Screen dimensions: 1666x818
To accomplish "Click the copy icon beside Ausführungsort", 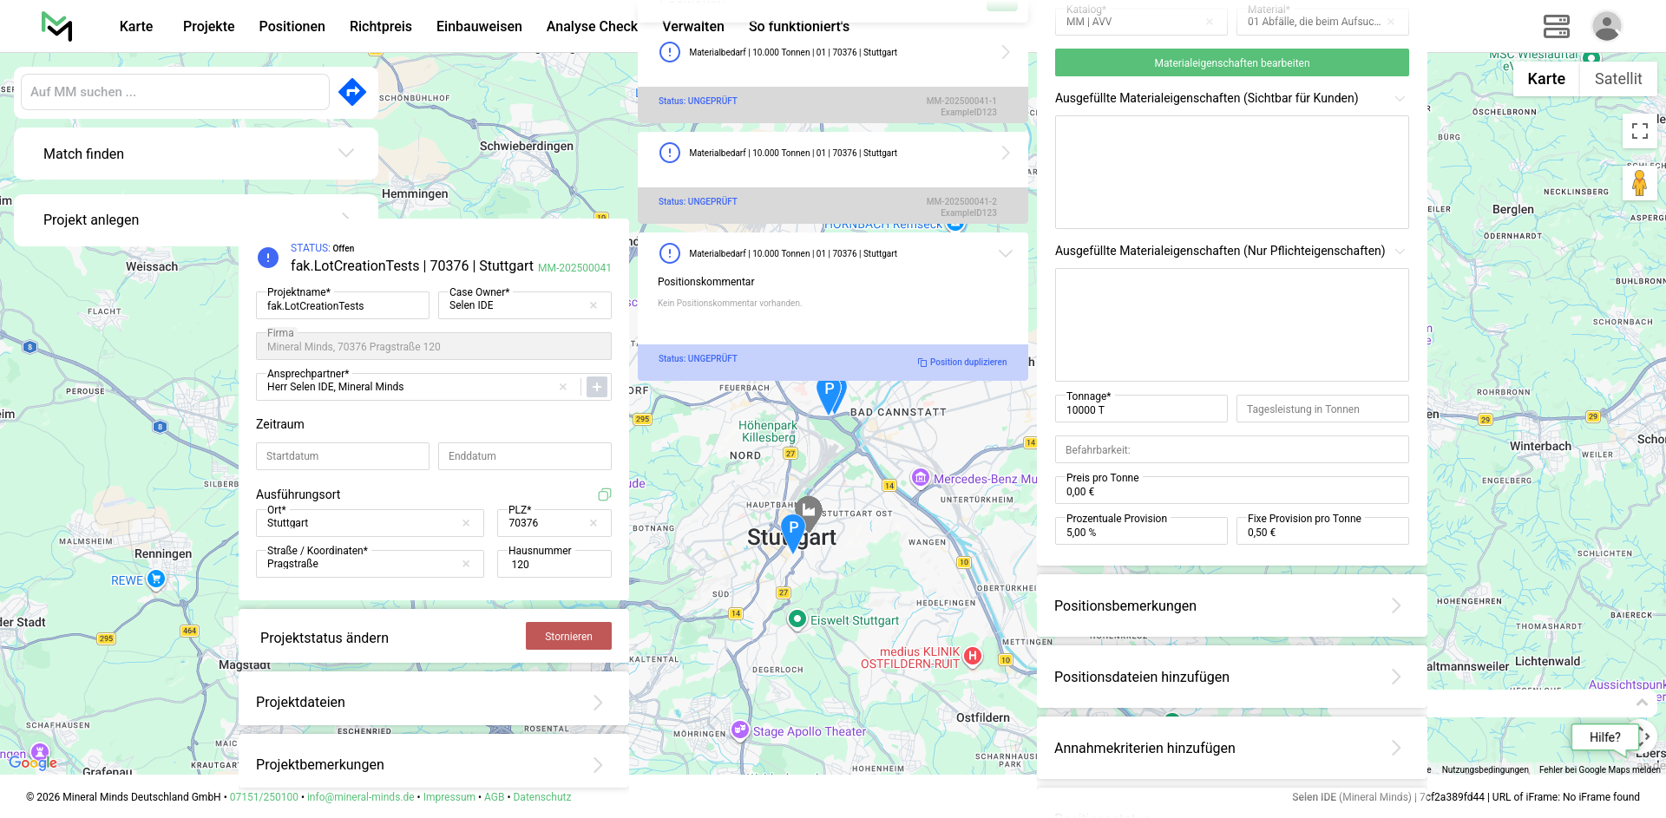I will tap(605, 494).
